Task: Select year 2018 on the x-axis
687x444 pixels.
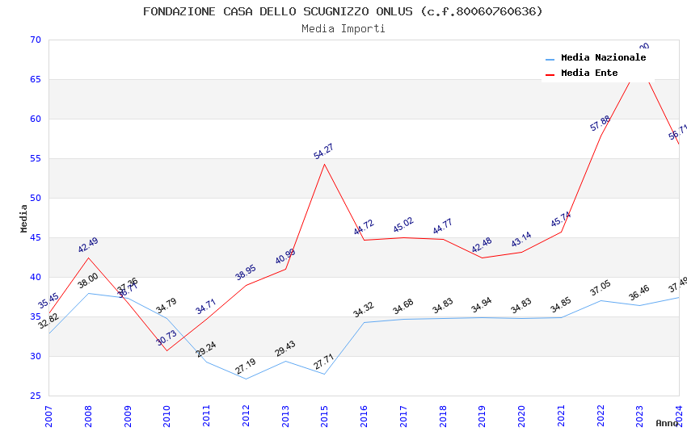Action: click(x=443, y=416)
